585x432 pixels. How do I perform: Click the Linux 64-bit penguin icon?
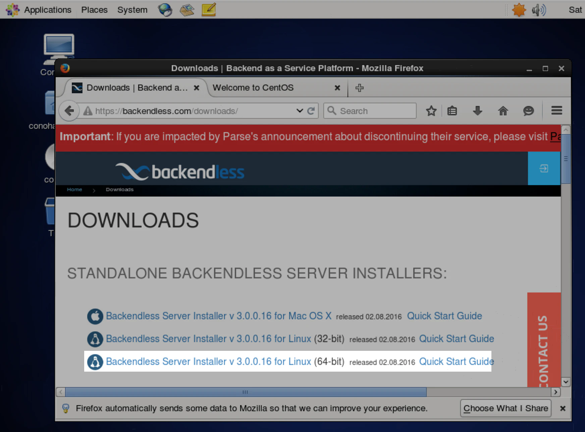95,362
